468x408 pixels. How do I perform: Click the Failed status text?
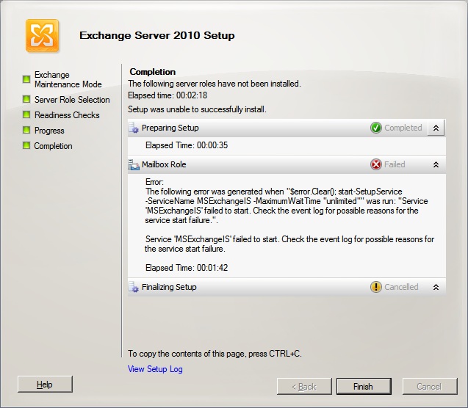click(x=395, y=164)
